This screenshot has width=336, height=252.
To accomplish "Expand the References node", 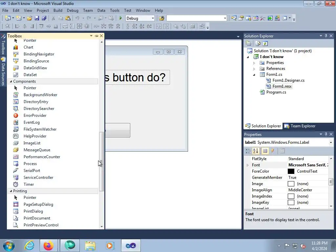I will point(254,69).
